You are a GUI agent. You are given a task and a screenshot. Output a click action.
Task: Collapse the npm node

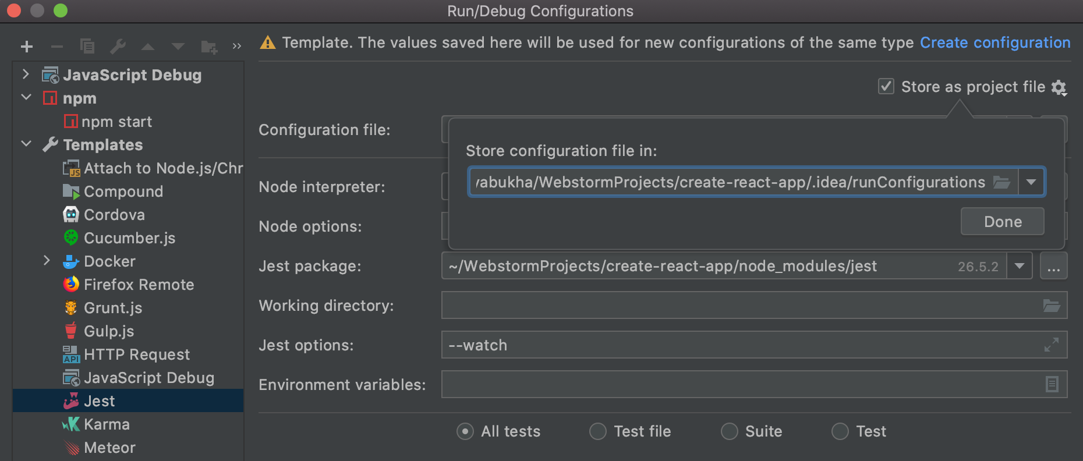(26, 97)
